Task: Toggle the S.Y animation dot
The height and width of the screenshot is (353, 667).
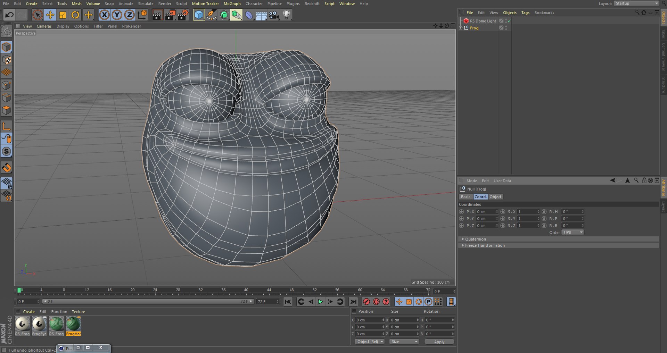Action: pos(503,219)
